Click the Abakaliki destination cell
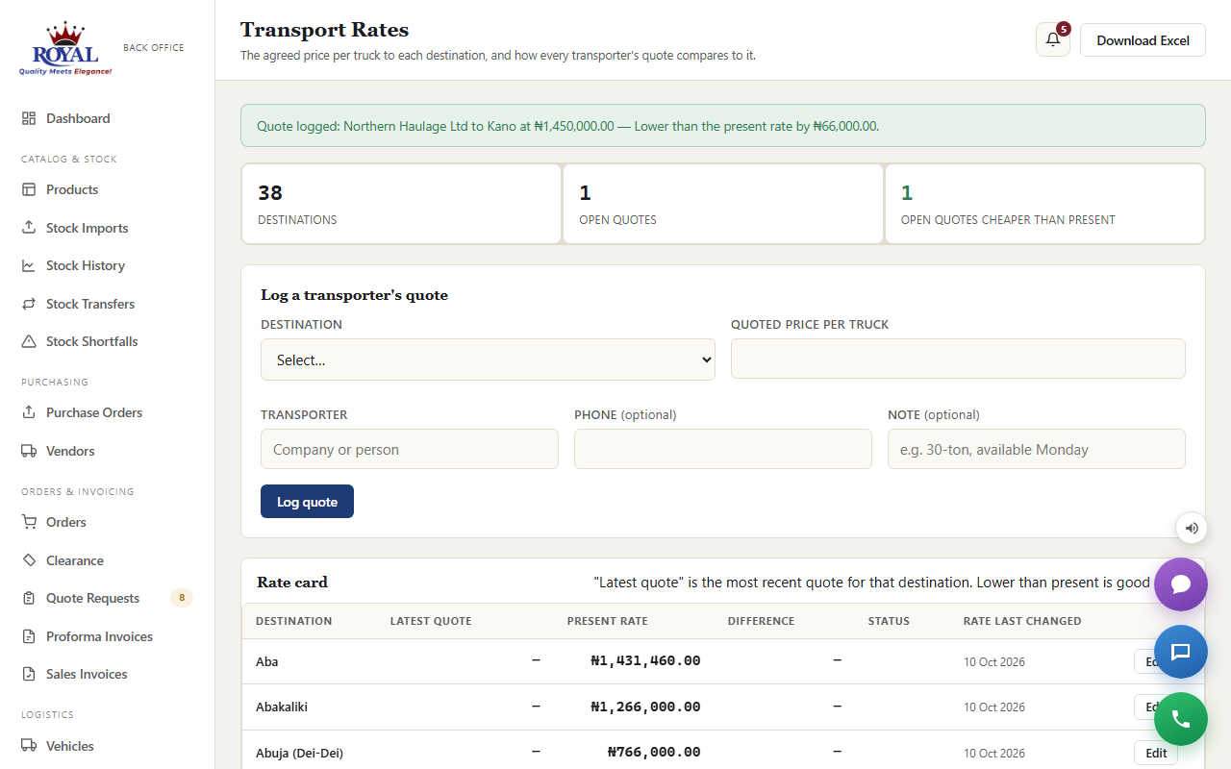 [282, 707]
